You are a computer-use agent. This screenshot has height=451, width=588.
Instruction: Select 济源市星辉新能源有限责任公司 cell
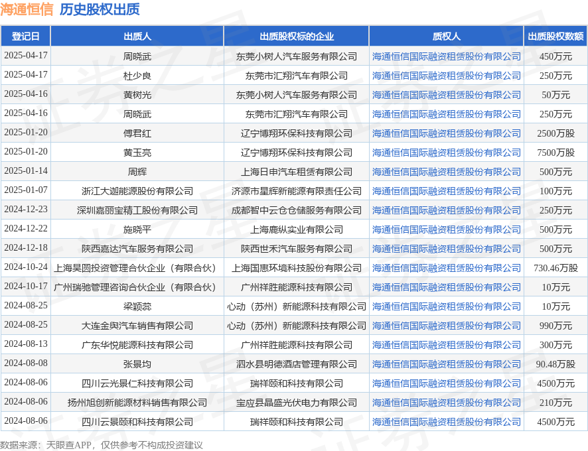coord(296,191)
